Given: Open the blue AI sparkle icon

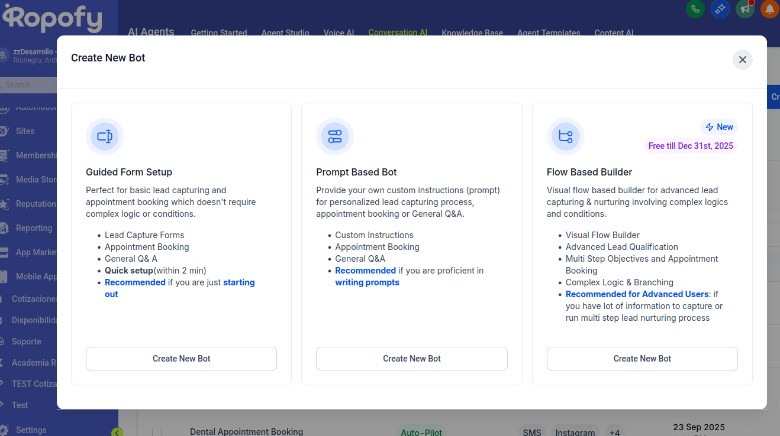Looking at the screenshot, I should click(720, 9).
